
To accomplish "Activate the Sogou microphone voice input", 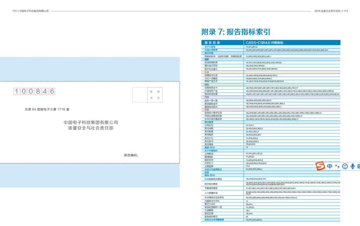I will [x=353, y=166].
